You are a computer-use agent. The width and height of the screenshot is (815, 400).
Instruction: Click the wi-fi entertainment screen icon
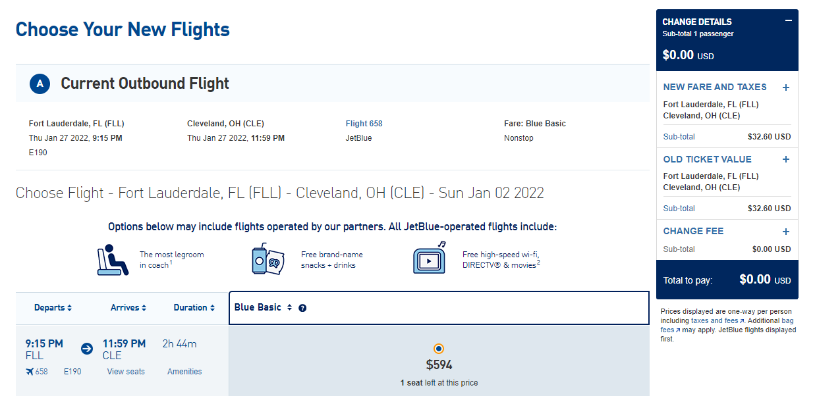429,259
